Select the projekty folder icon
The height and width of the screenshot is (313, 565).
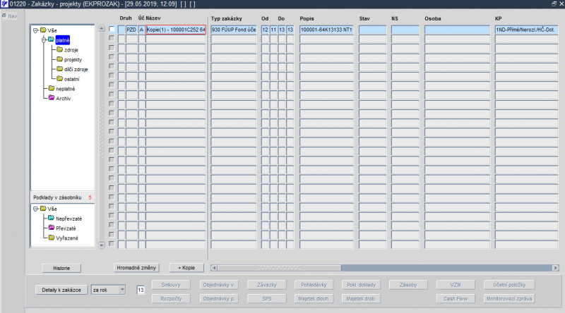tap(59, 59)
